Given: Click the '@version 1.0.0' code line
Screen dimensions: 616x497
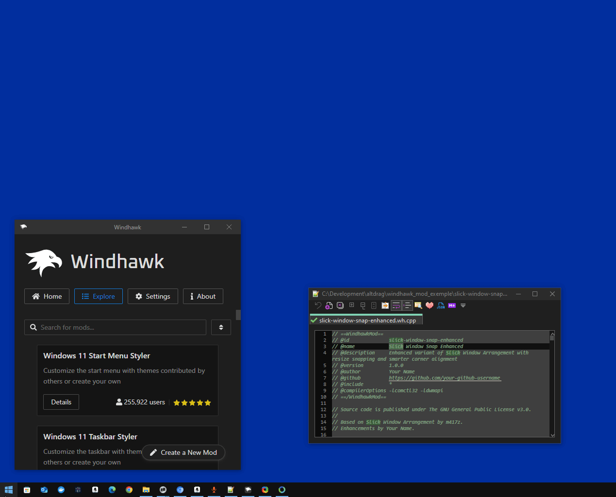Looking at the screenshot, I should click(x=367, y=365).
